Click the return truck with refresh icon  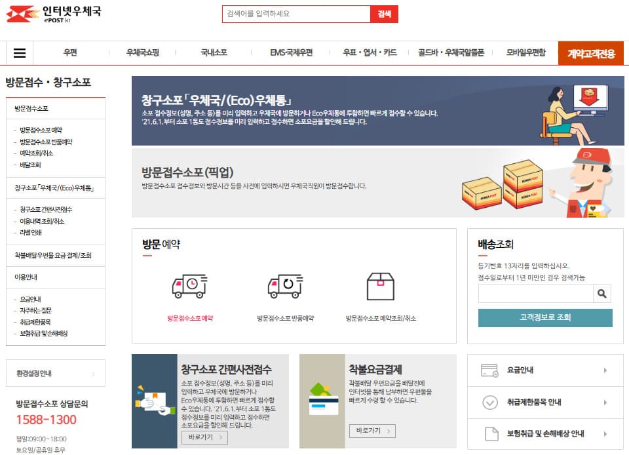tap(285, 286)
